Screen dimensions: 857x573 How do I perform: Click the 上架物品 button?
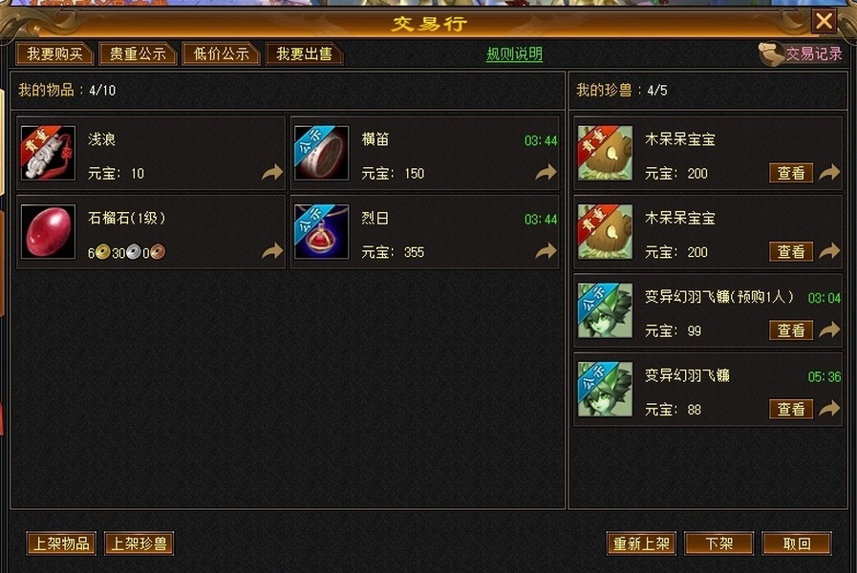61,543
